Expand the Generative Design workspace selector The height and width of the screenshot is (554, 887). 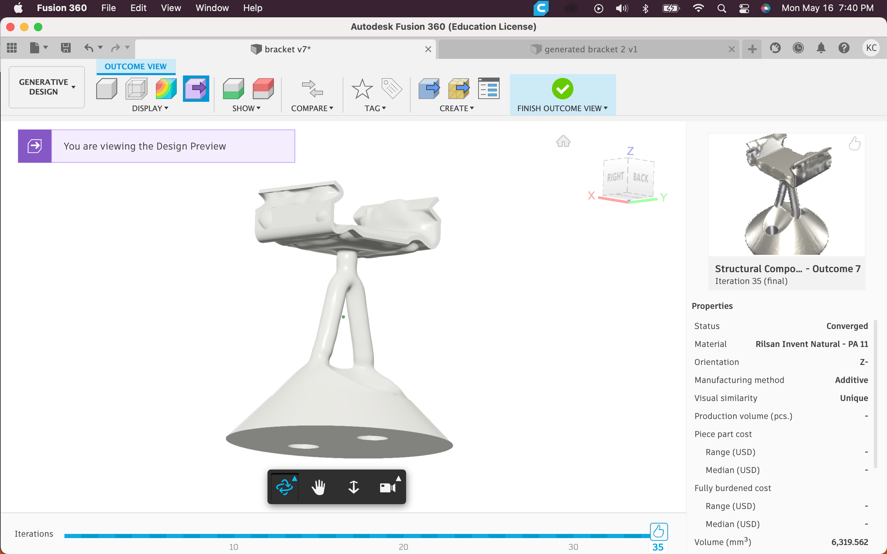tap(46, 87)
